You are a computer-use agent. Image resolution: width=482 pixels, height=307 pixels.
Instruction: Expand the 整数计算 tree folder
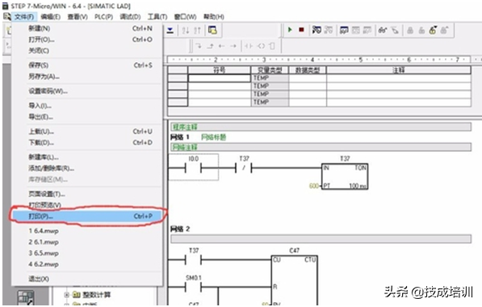tap(66, 295)
